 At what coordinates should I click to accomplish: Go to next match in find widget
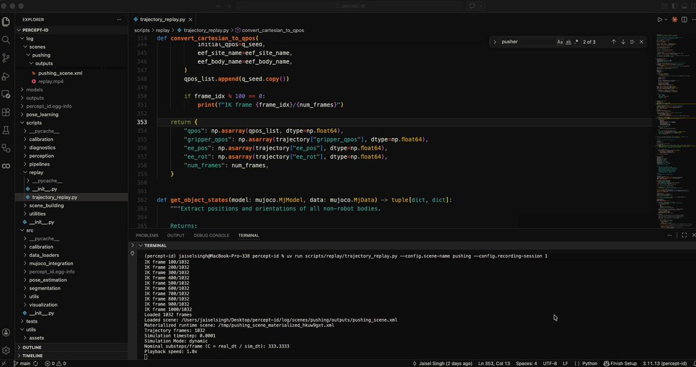click(623, 42)
